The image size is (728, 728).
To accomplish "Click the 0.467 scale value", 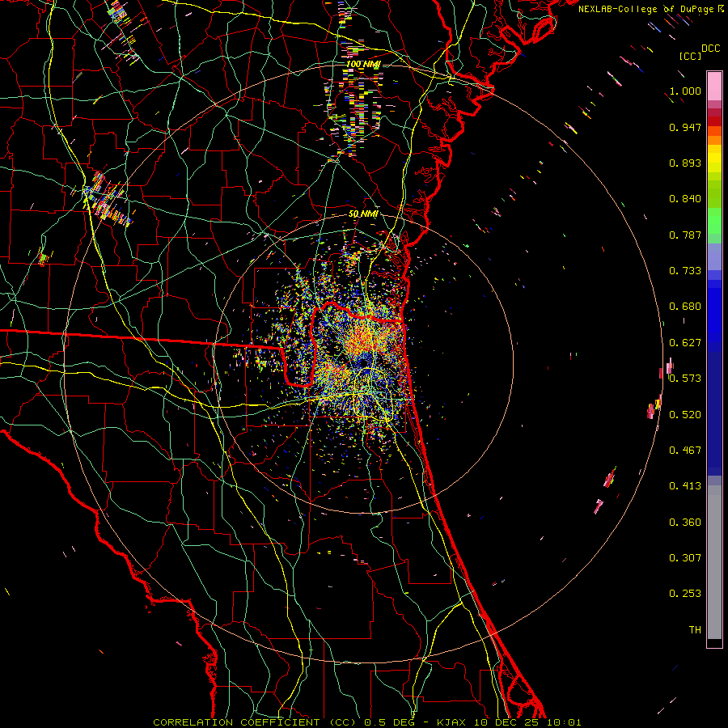I will [x=685, y=451].
